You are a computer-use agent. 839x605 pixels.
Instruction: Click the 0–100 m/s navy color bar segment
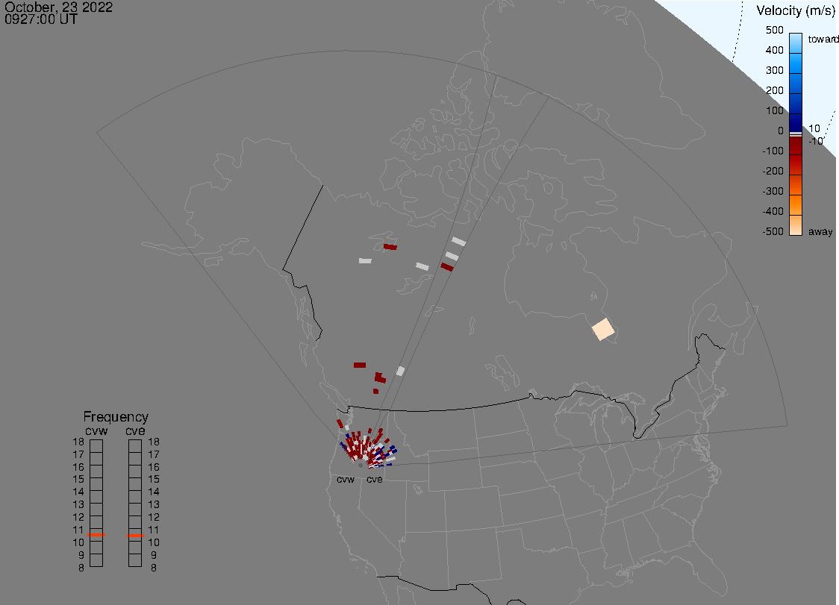pyautogui.click(x=796, y=122)
